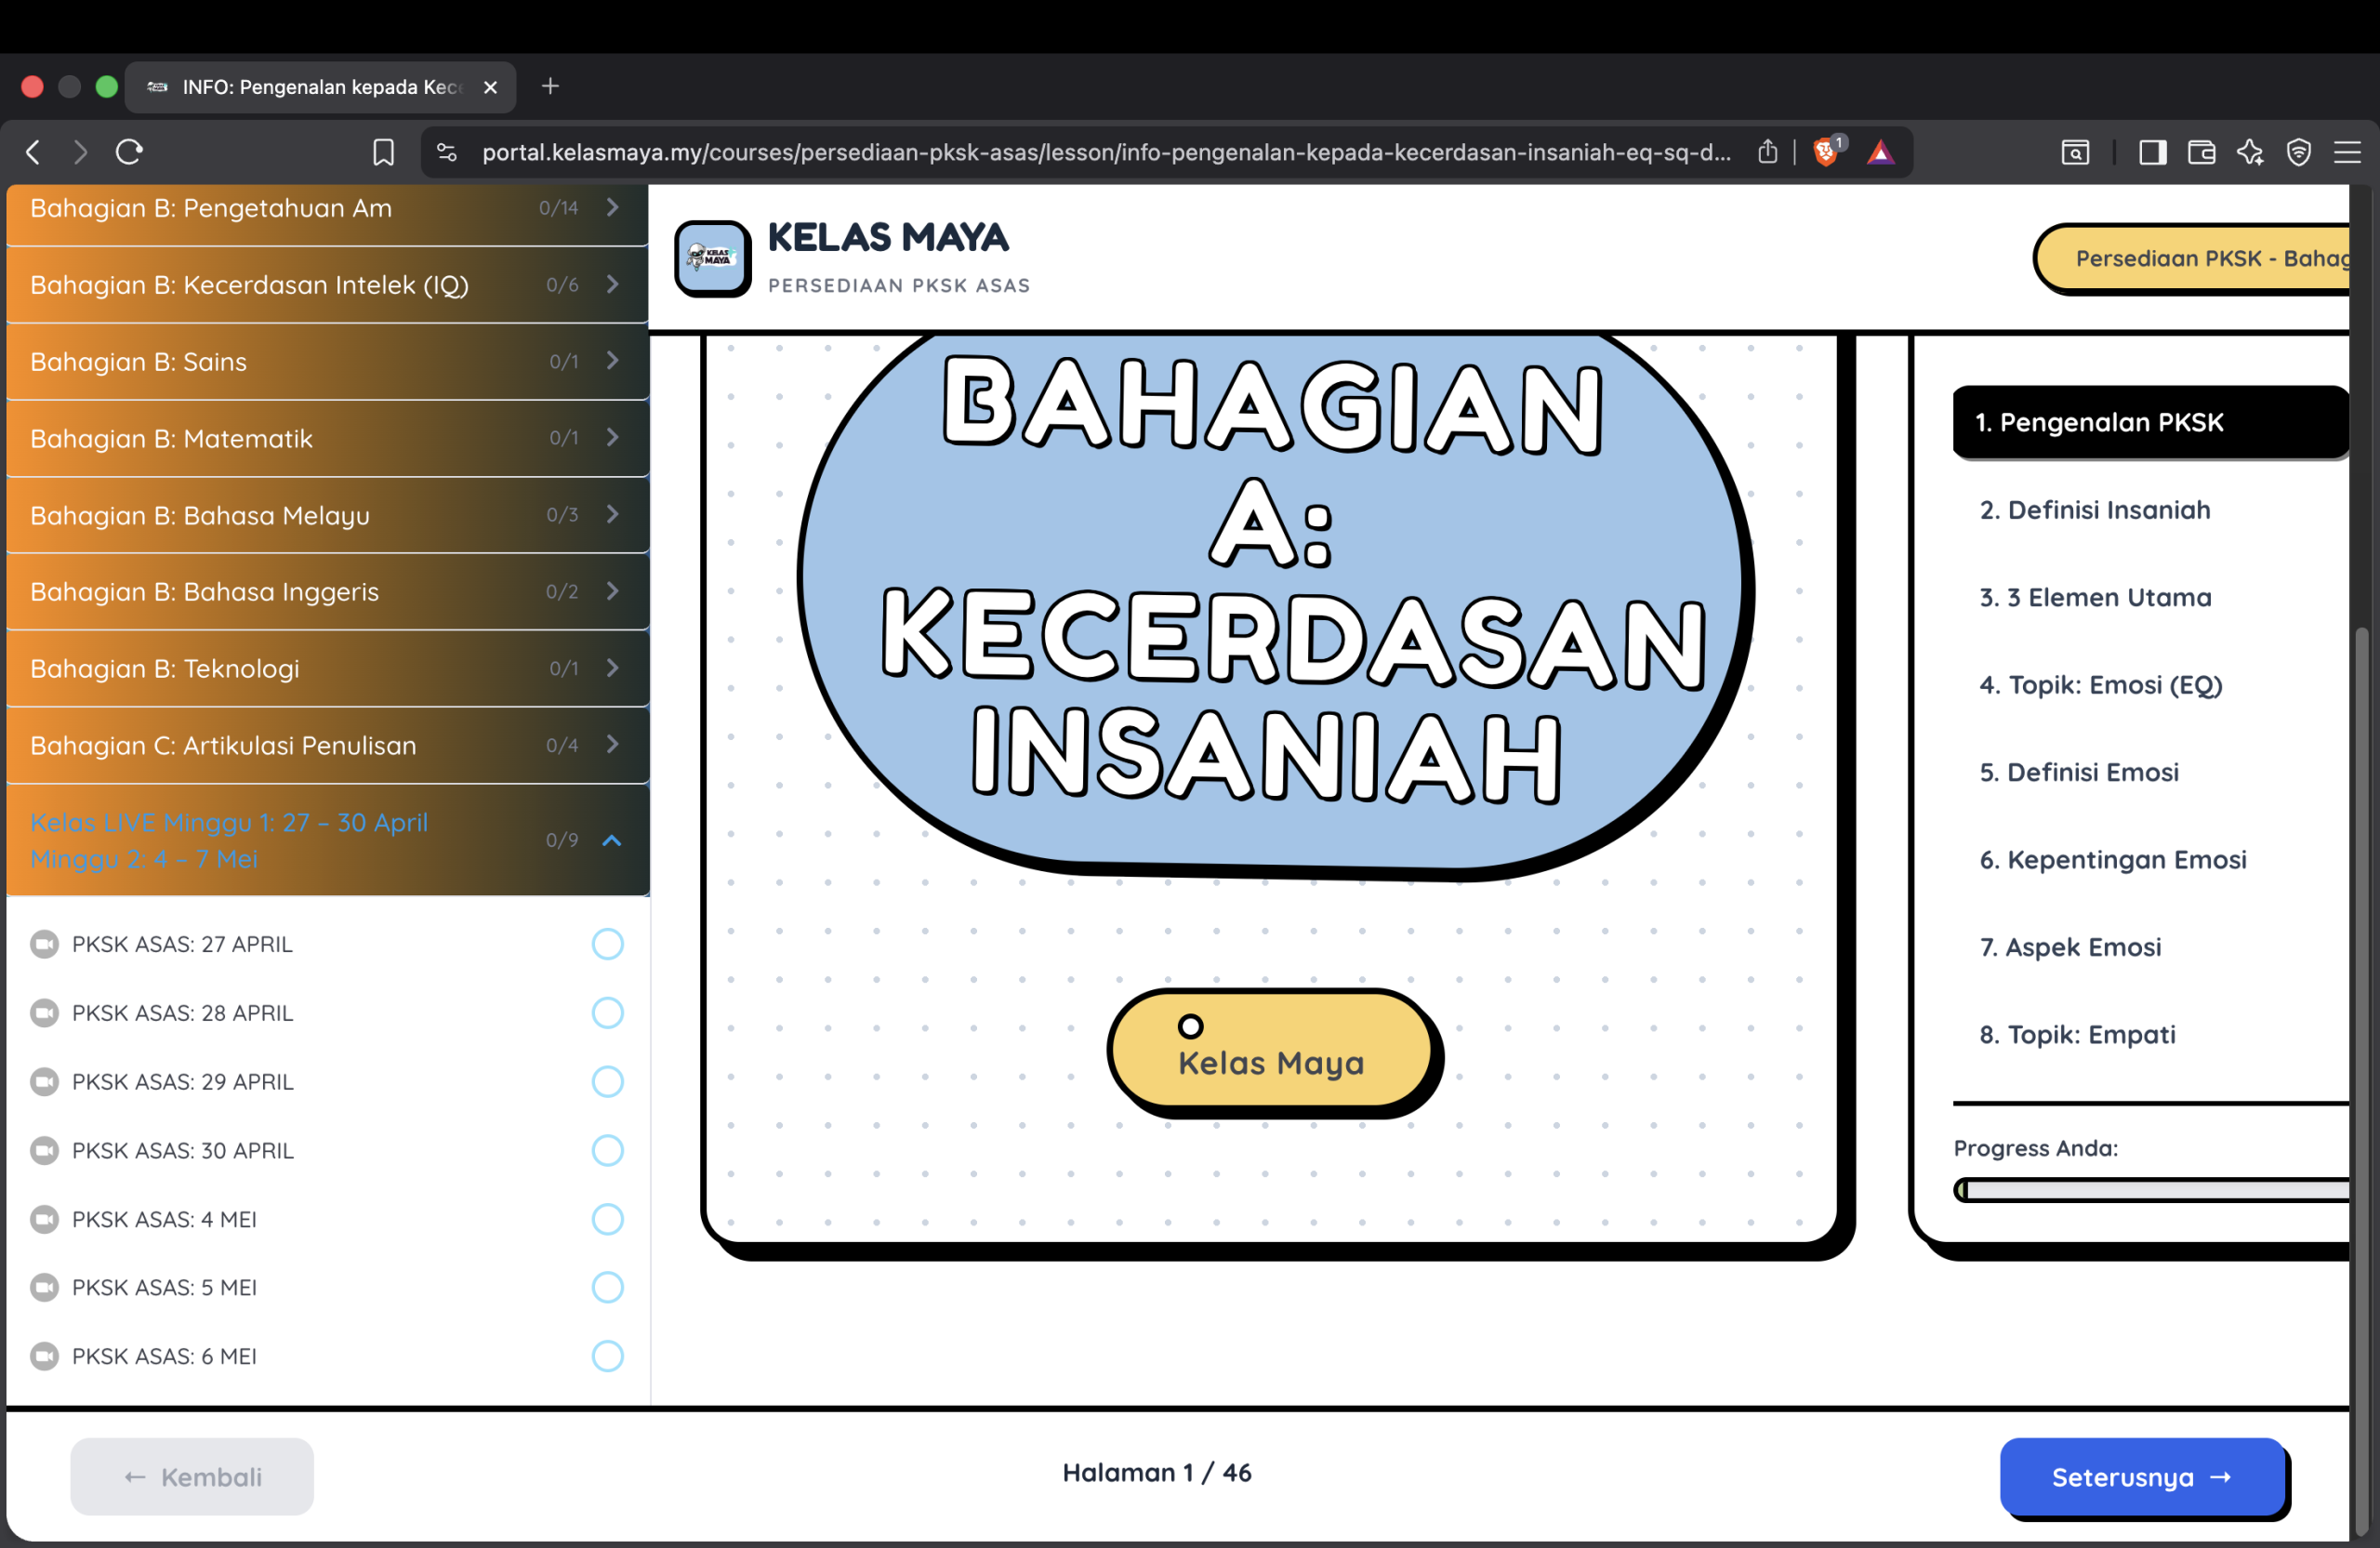Click the Seterusnya button
This screenshot has height=1548, width=2380.
click(x=2143, y=1477)
